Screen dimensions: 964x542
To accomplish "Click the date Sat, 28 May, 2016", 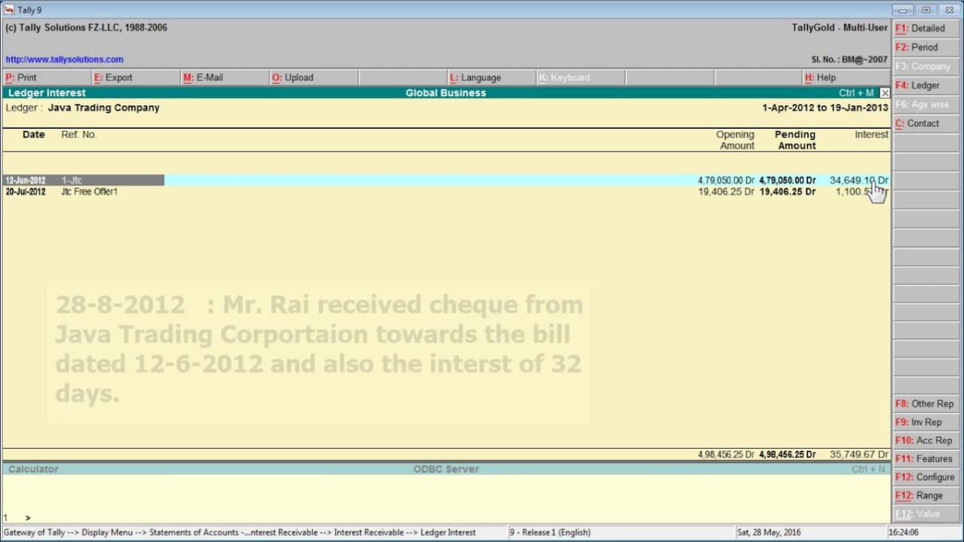I will 769,532.
